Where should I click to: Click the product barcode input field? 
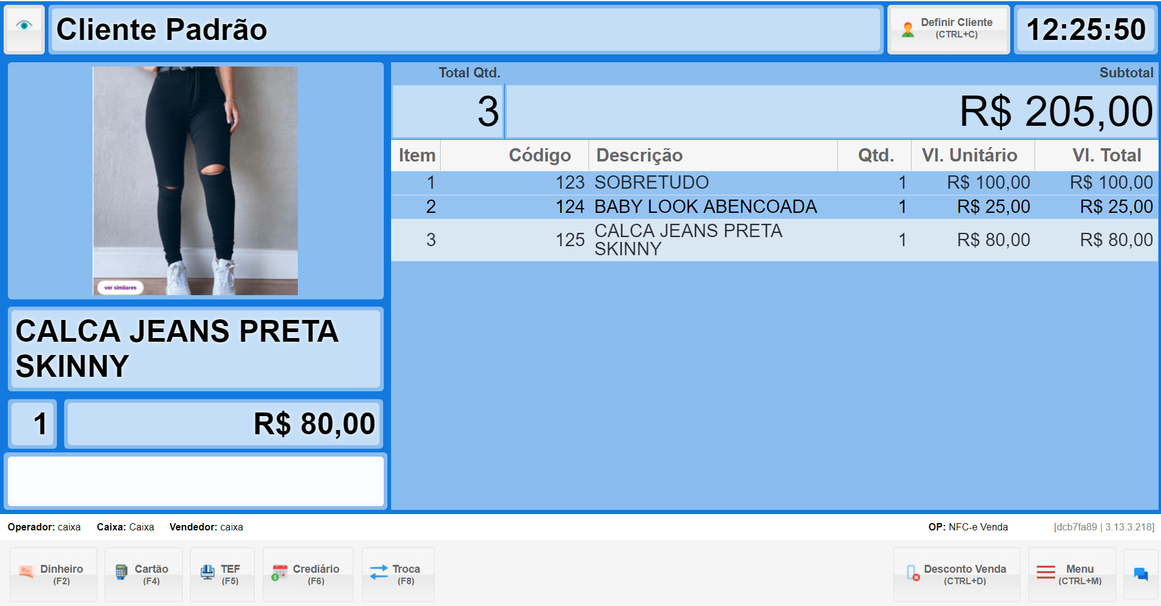[196, 481]
